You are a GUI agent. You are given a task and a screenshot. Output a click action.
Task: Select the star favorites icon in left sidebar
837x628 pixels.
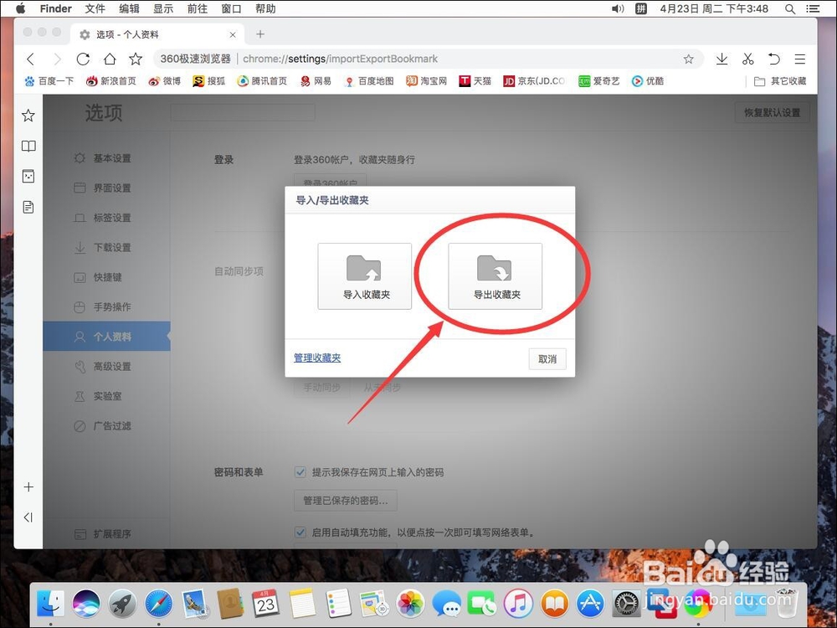coord(28,115)
